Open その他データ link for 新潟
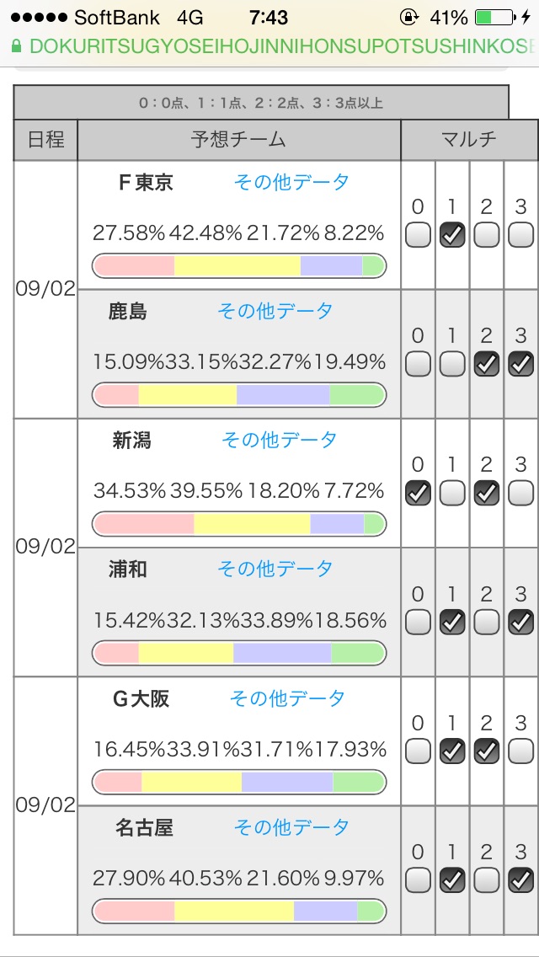Image resolution: width=539 pixels, height=957 pixels. [x=279, y=440]
